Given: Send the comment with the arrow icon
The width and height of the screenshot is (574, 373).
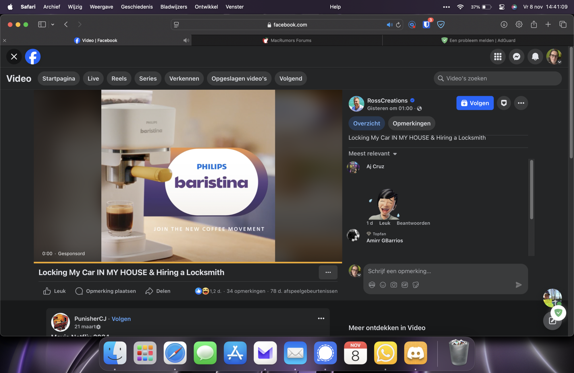Looking at the screenshot, I should (x=519, y=285).
